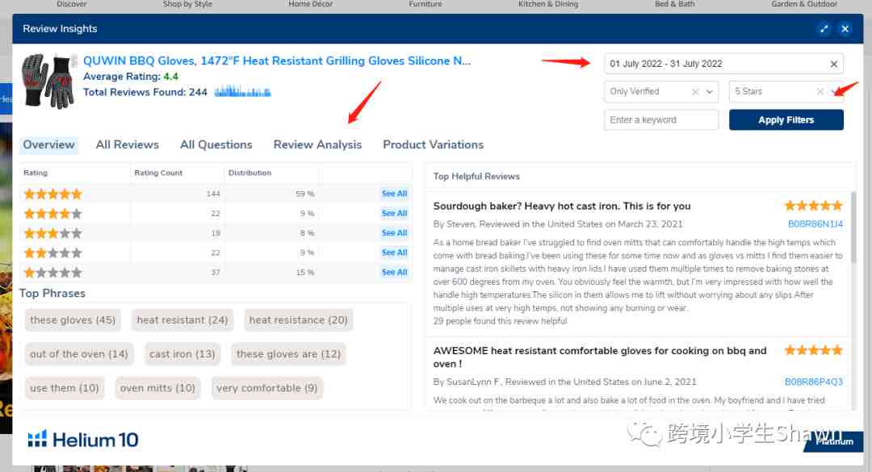Select the 'oven mitts (10)' phrase
This screenshot has height=472, width=872.
[158, 388]
